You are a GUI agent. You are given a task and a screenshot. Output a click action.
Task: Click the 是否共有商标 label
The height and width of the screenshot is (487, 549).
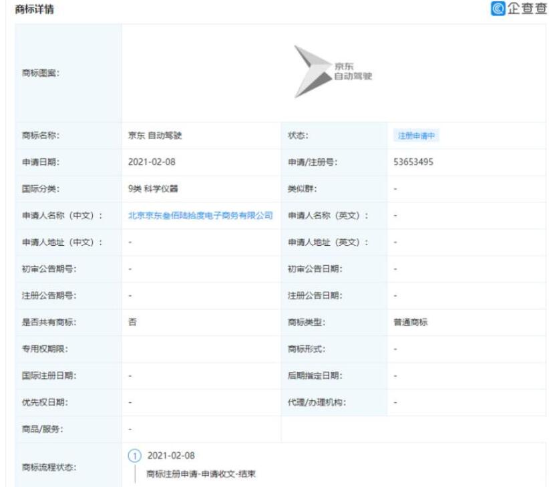click(x=49, y=322)
